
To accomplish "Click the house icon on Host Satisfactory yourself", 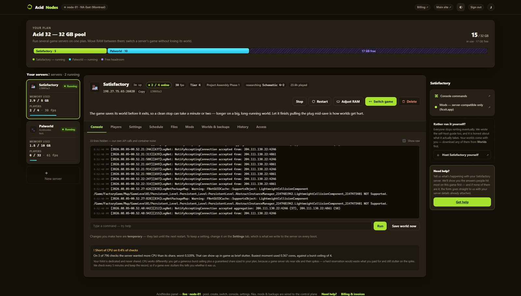I will point(438,155).
